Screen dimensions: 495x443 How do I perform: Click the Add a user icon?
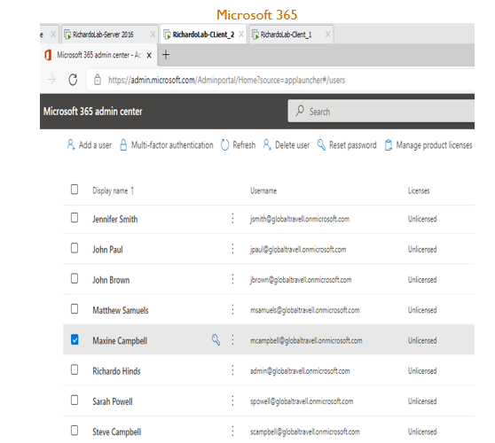coord(71,145)
